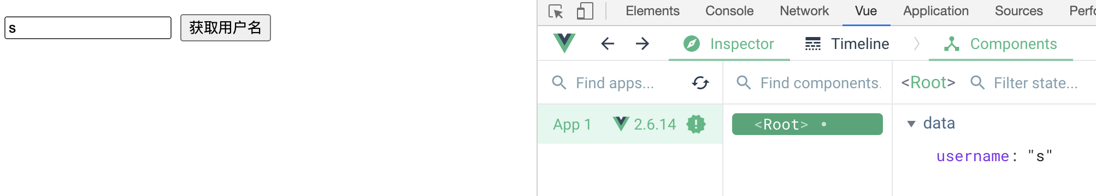The image size is (1096, 196).
Task: Select the inspect element cursor icon
Action: (556, 11)
